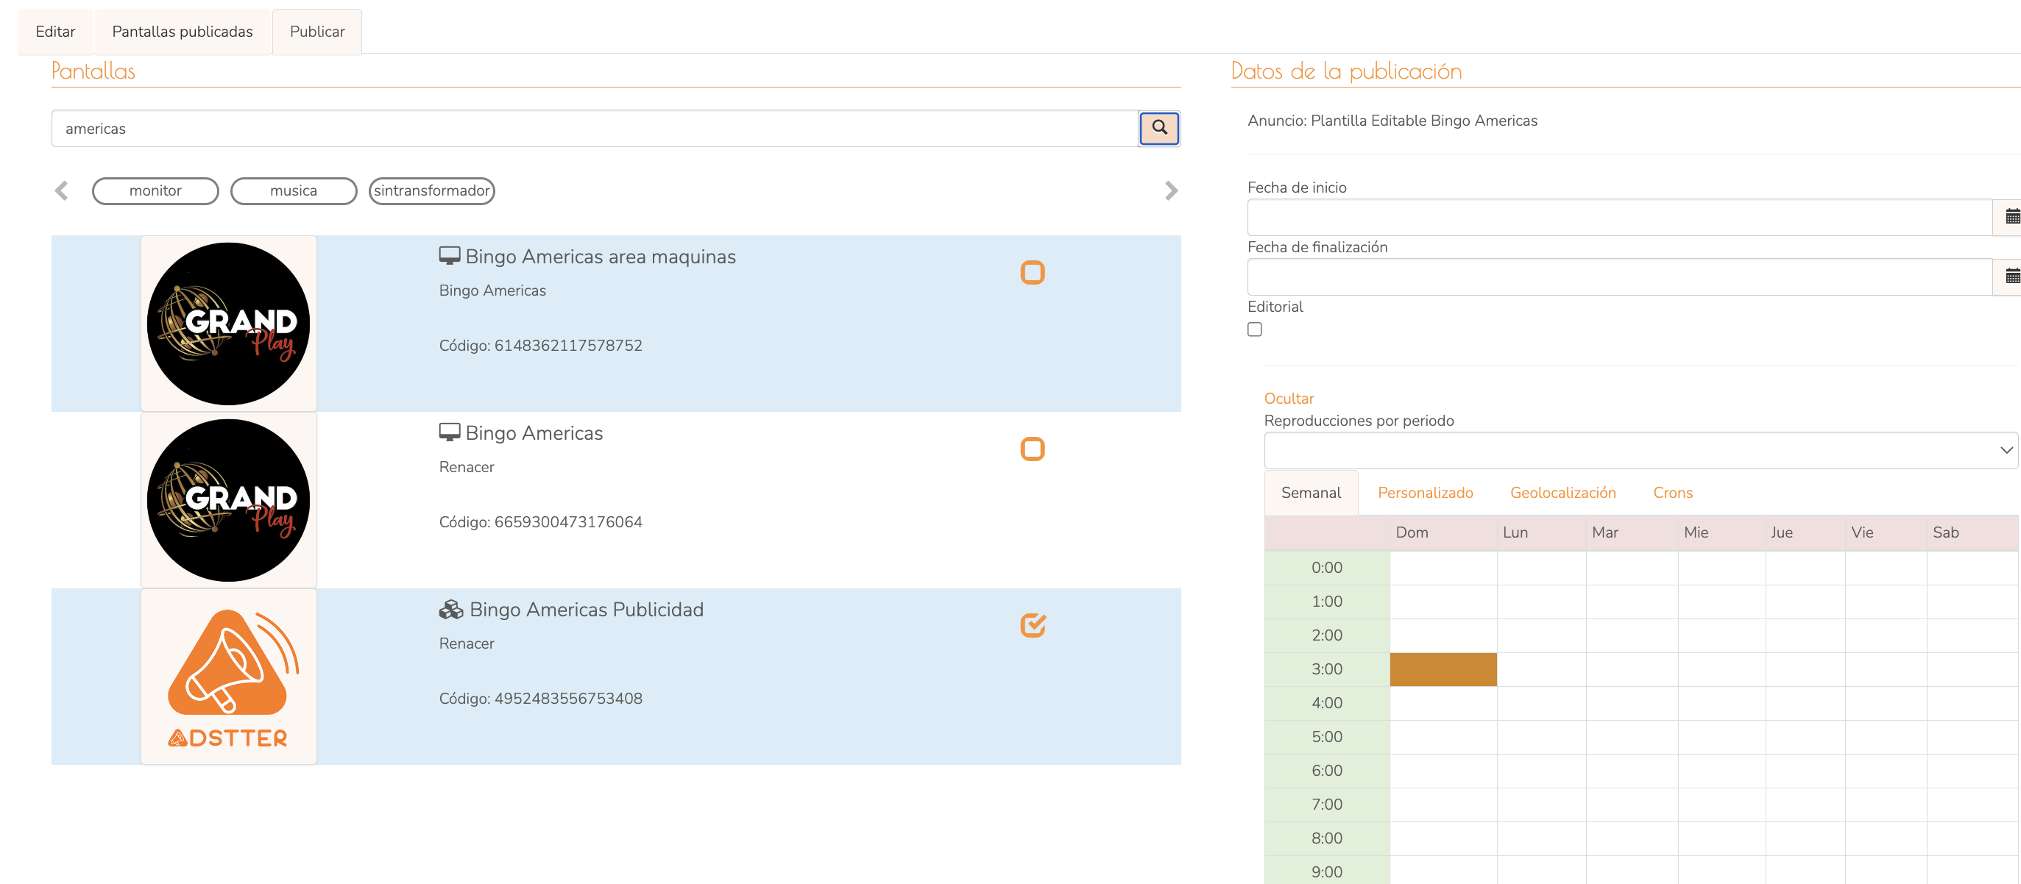Switch to the Crons tab
The width and height of the screenshot is (2021, 884).
(x=1673, y=493)
